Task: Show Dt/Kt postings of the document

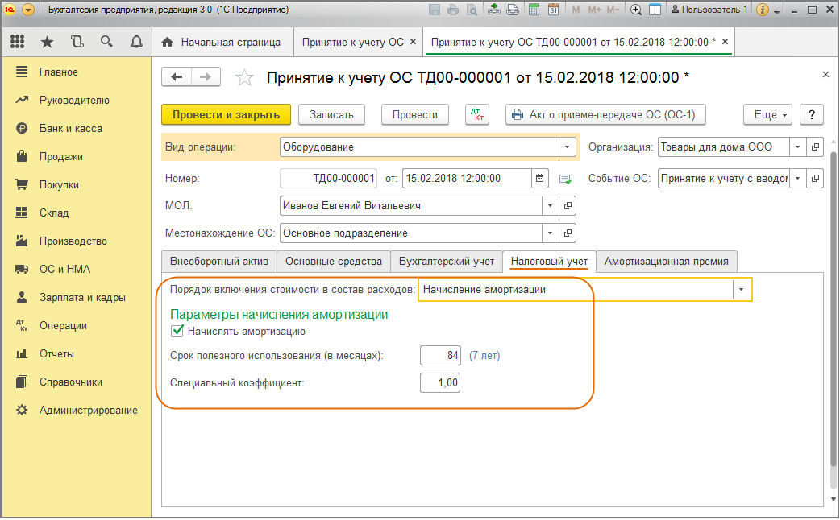Action: [476, 114]
